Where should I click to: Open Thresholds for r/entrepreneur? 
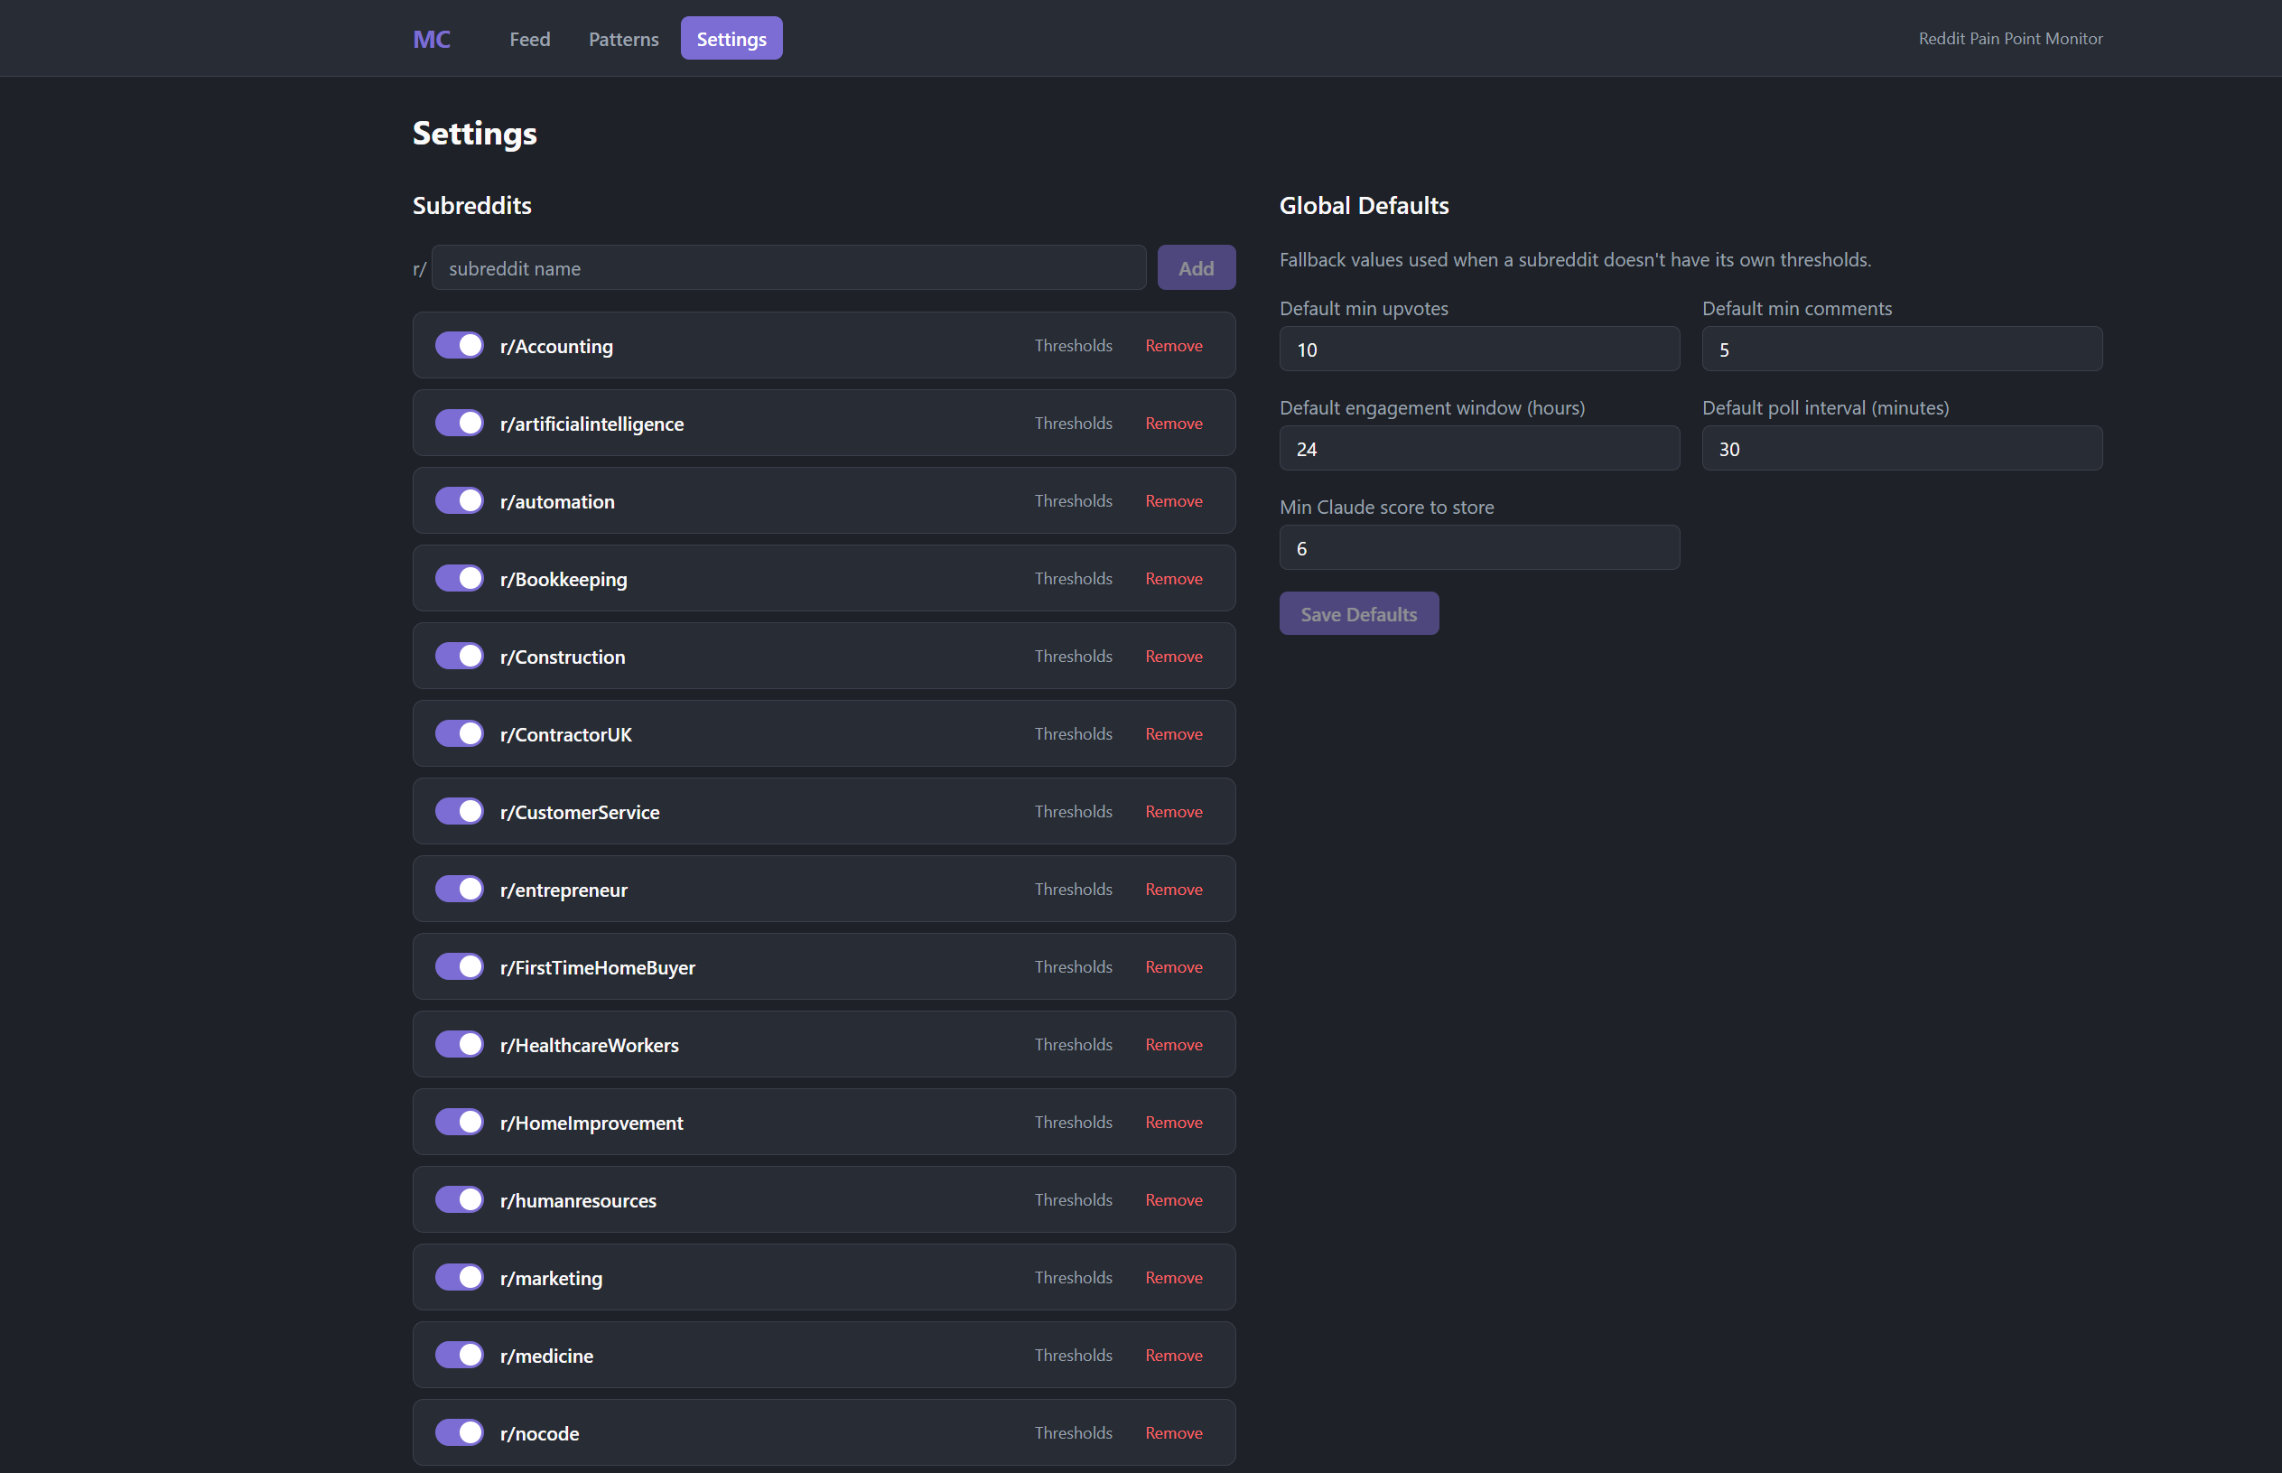tap(1074, 889)
